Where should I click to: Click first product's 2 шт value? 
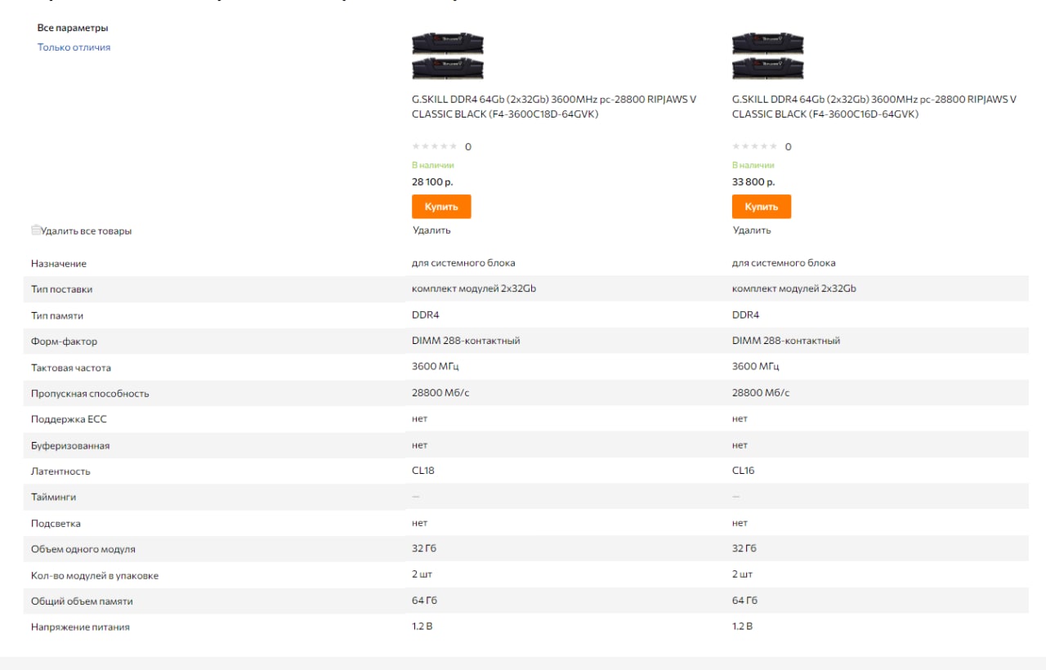coord(422,574)
